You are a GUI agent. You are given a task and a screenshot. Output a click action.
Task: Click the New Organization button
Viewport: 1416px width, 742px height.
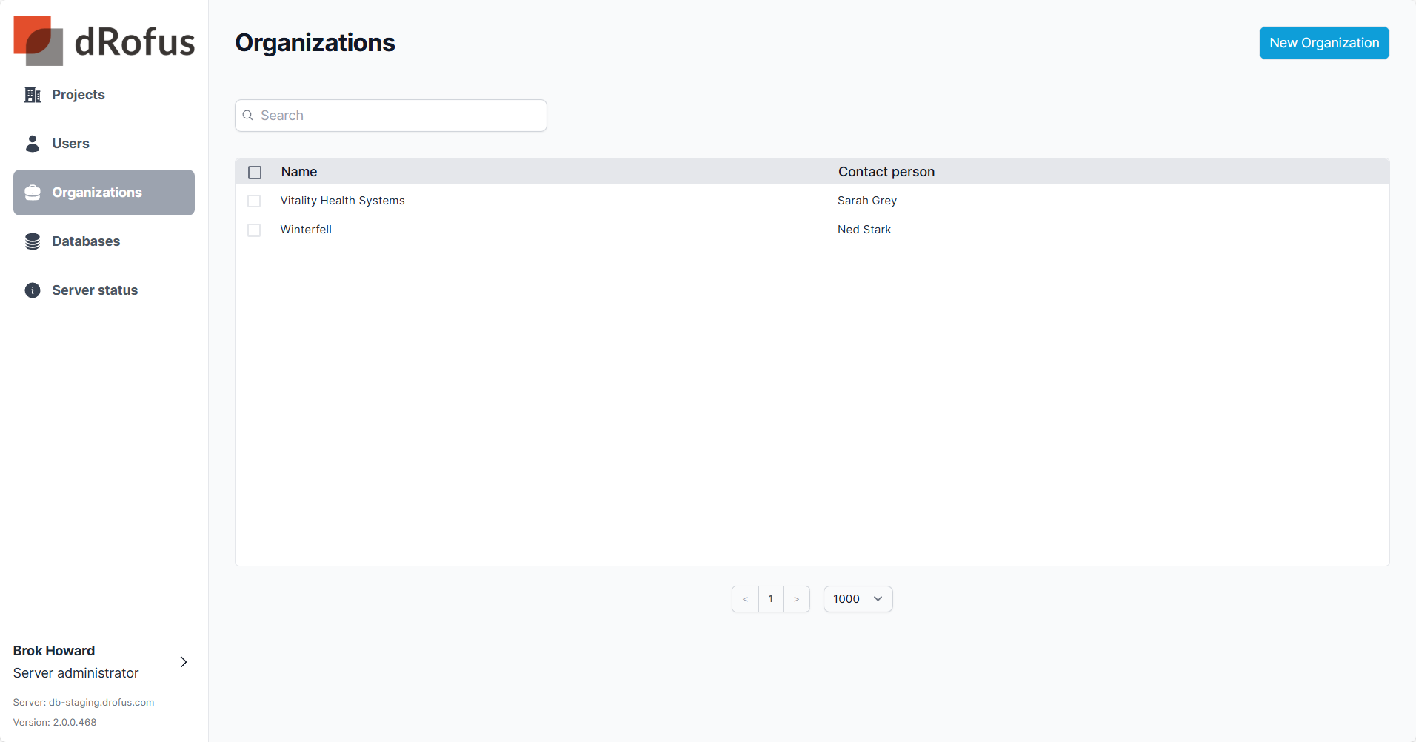click(x=1323, y=43)
